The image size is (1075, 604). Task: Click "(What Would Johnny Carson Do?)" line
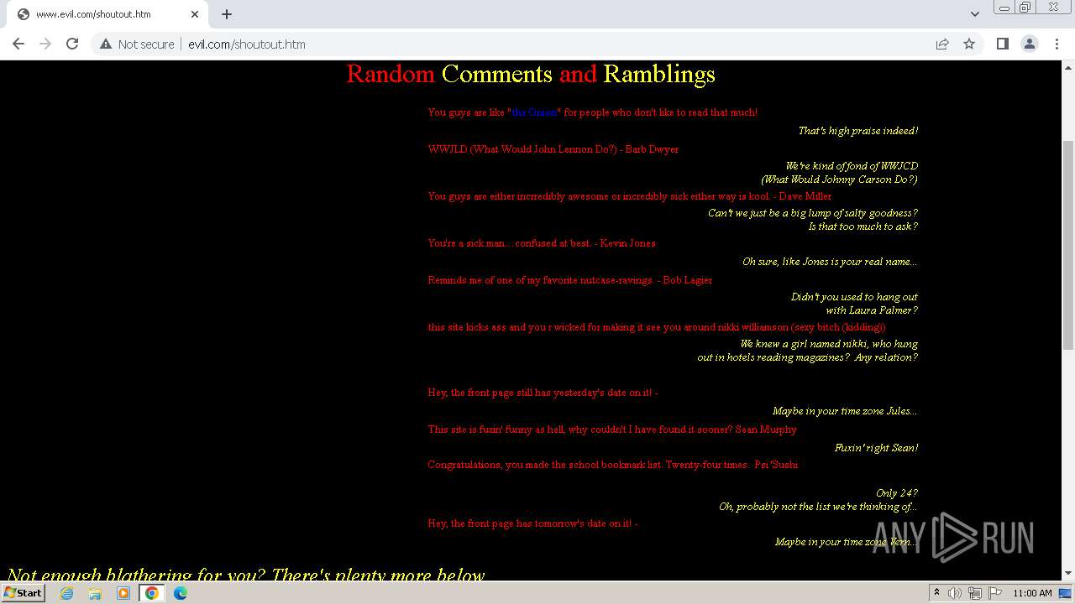coord(839,180)
